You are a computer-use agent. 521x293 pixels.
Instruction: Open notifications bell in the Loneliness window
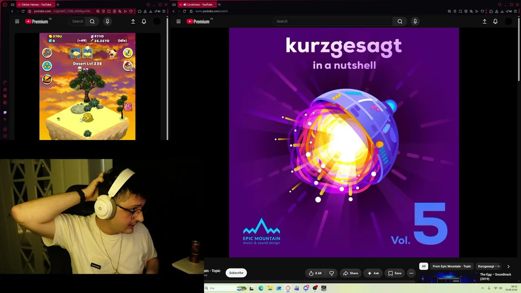pyautogui.click(x=495, y=22)
